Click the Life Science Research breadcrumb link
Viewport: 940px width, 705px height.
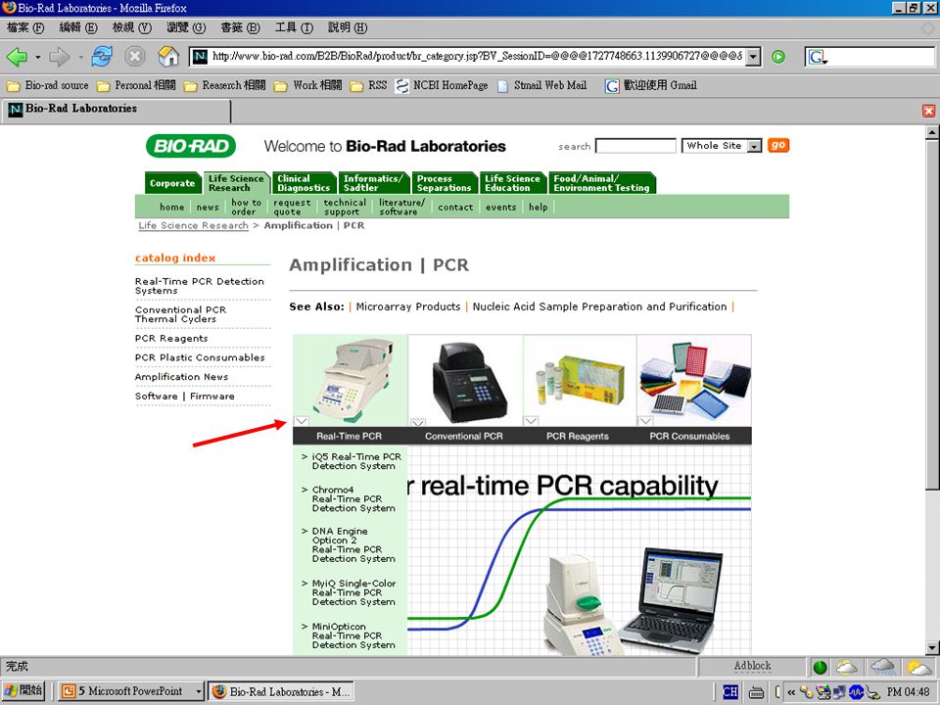point(193,225)
